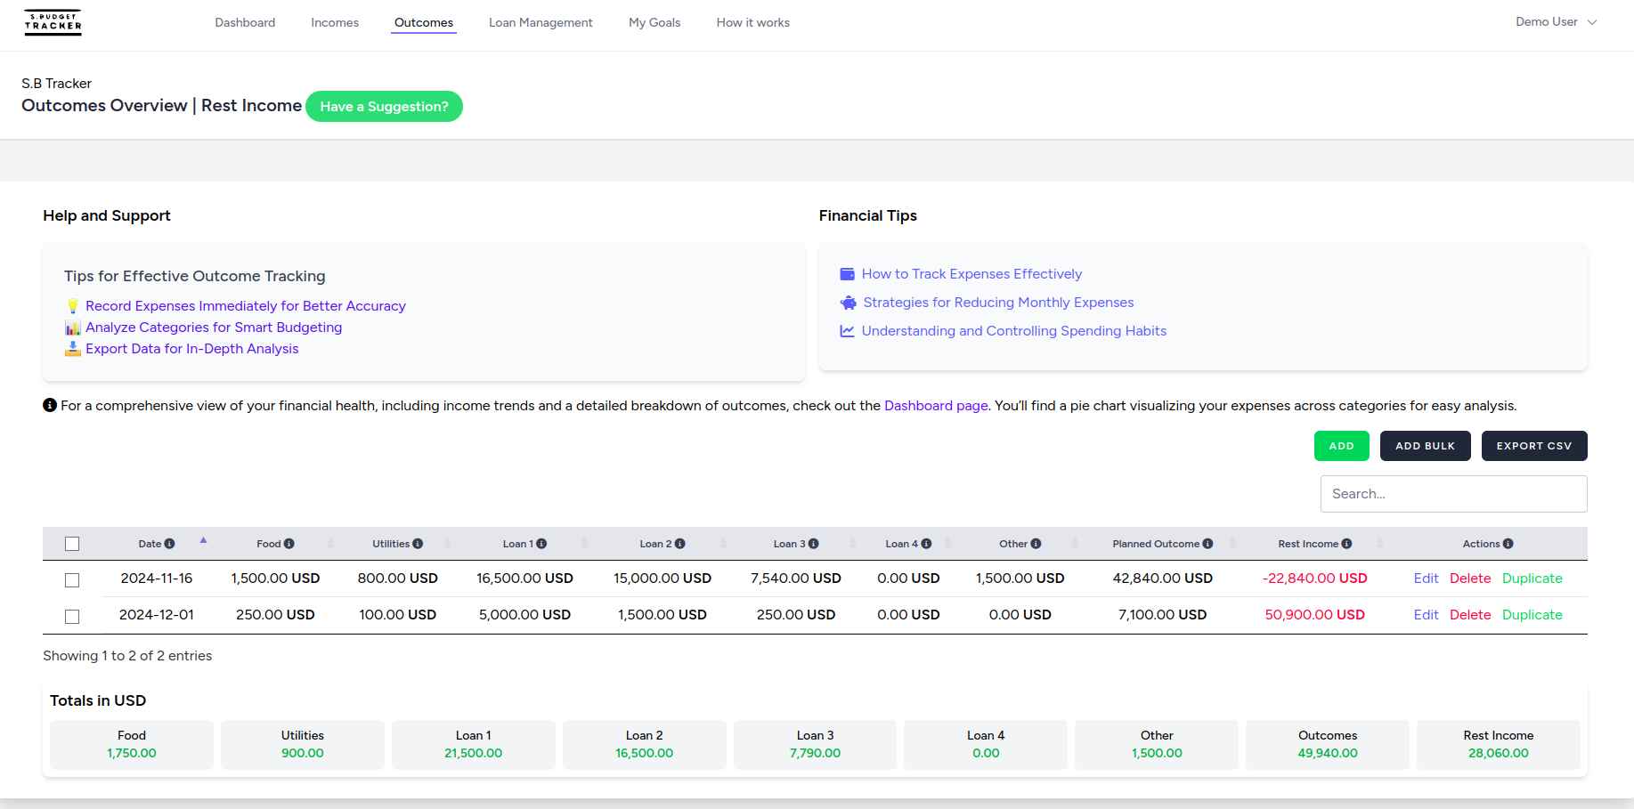Click the Planned Outcome info icon
The width and height of the screenshot is (1634, 809).
[x=1207, y=544]
